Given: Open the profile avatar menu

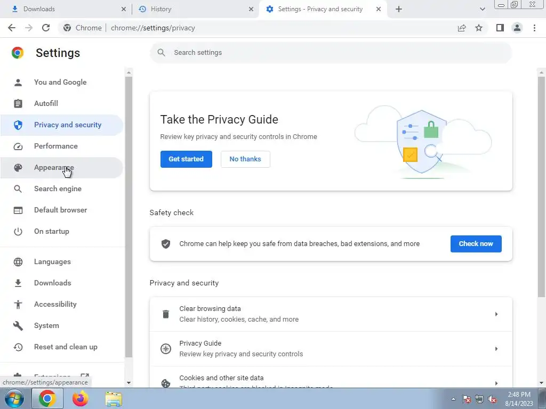Looking at the screenshot, I should click(x=517, y=28).
